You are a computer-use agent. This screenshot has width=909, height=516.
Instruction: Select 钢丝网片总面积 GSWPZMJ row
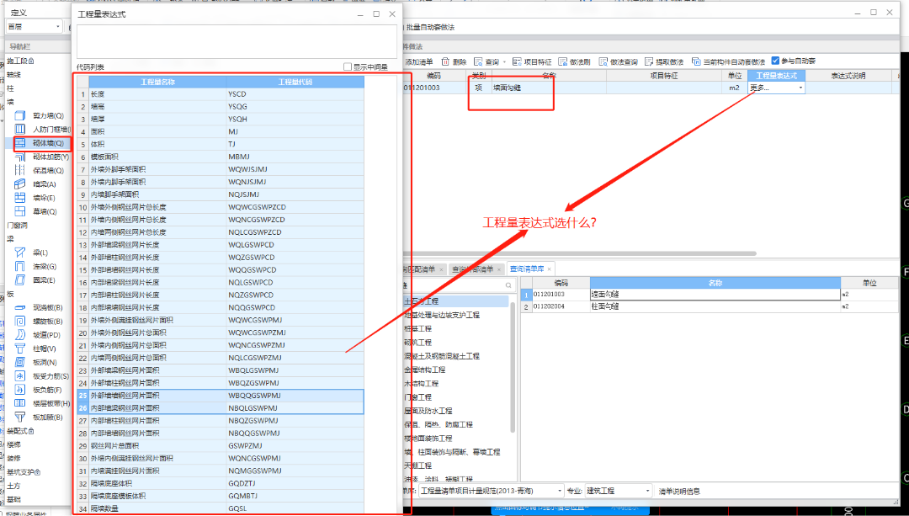click(x=221, y=446)
